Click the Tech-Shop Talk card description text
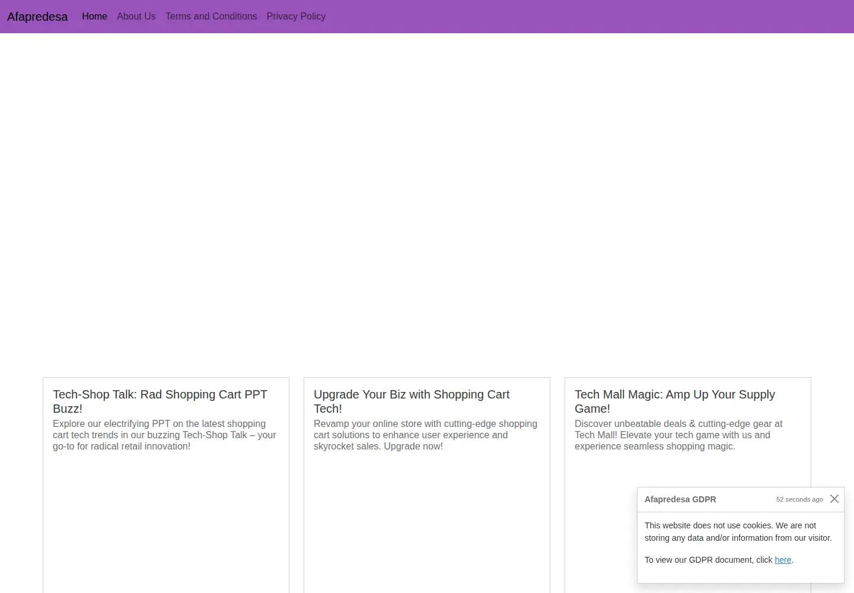This screenshot has height=593, width=854. [x=164, y=435]
